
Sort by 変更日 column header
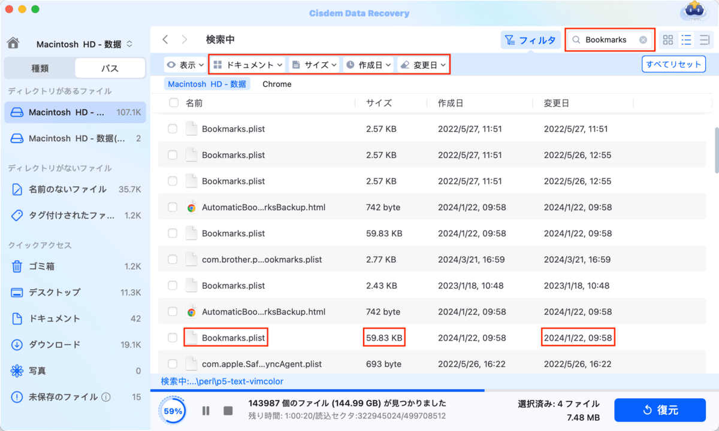(556, 103)
